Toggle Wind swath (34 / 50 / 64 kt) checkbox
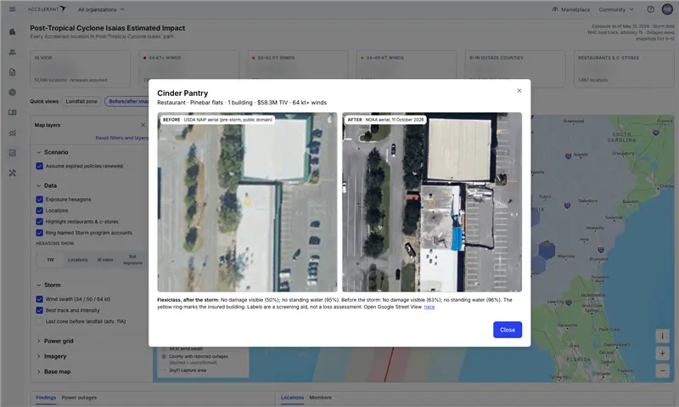 point(39,299)
